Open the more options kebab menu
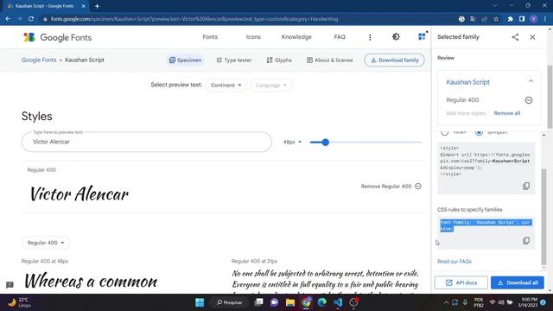The image size is (553, 311). pos(370,37)
